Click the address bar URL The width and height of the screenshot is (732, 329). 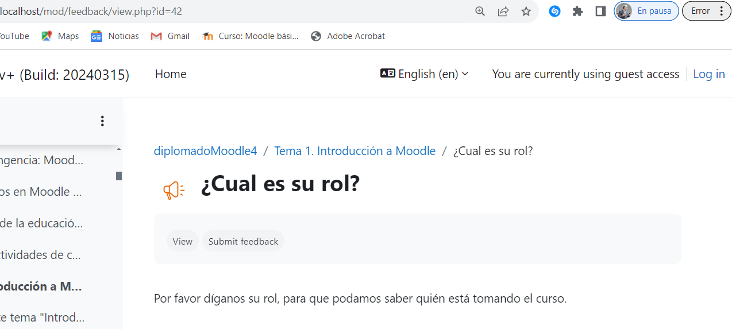[91, 11]
